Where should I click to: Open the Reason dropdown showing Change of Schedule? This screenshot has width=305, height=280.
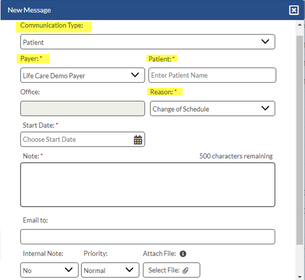(212, 109)
